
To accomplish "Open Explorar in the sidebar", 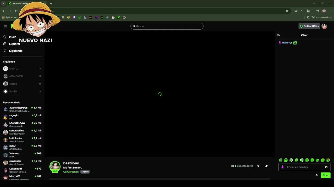I will 12,44.
